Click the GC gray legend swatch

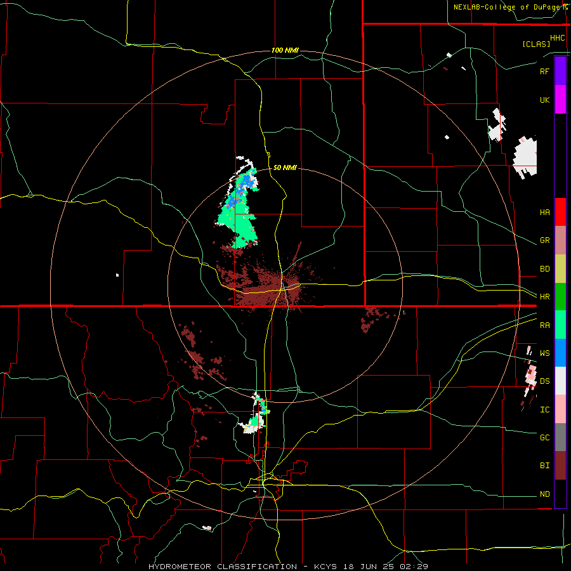click(560, 437)
